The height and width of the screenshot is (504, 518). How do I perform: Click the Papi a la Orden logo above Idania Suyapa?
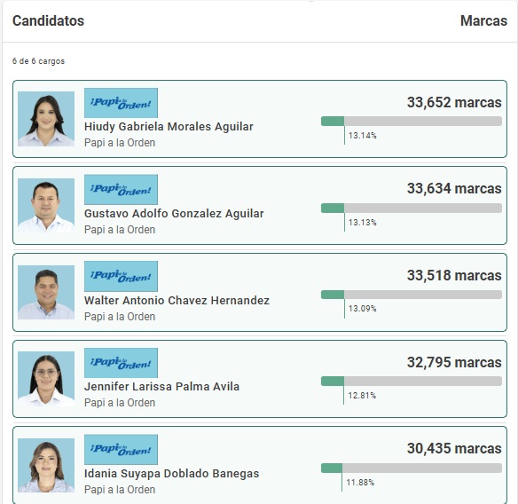click(x=121, y=450)
